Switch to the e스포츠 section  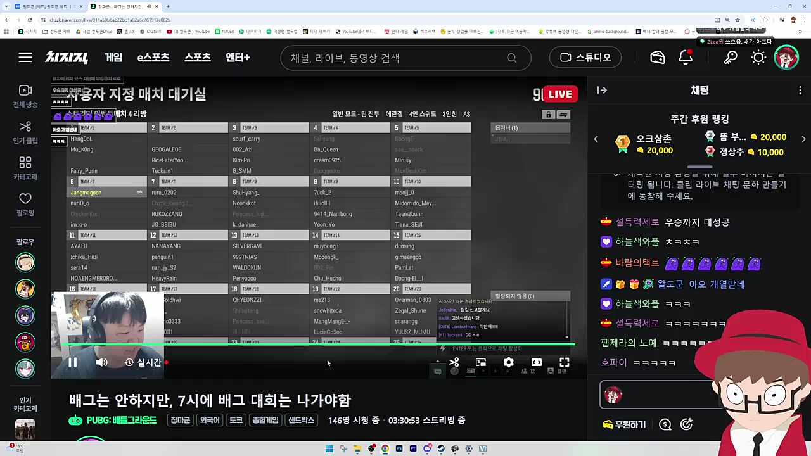coord(153,58)
